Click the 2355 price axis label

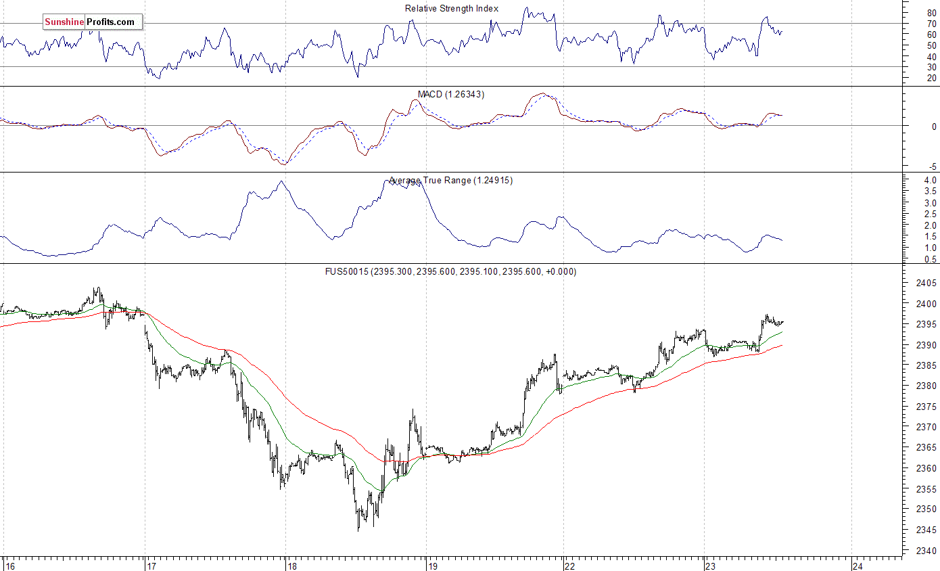tap(926, 489)
